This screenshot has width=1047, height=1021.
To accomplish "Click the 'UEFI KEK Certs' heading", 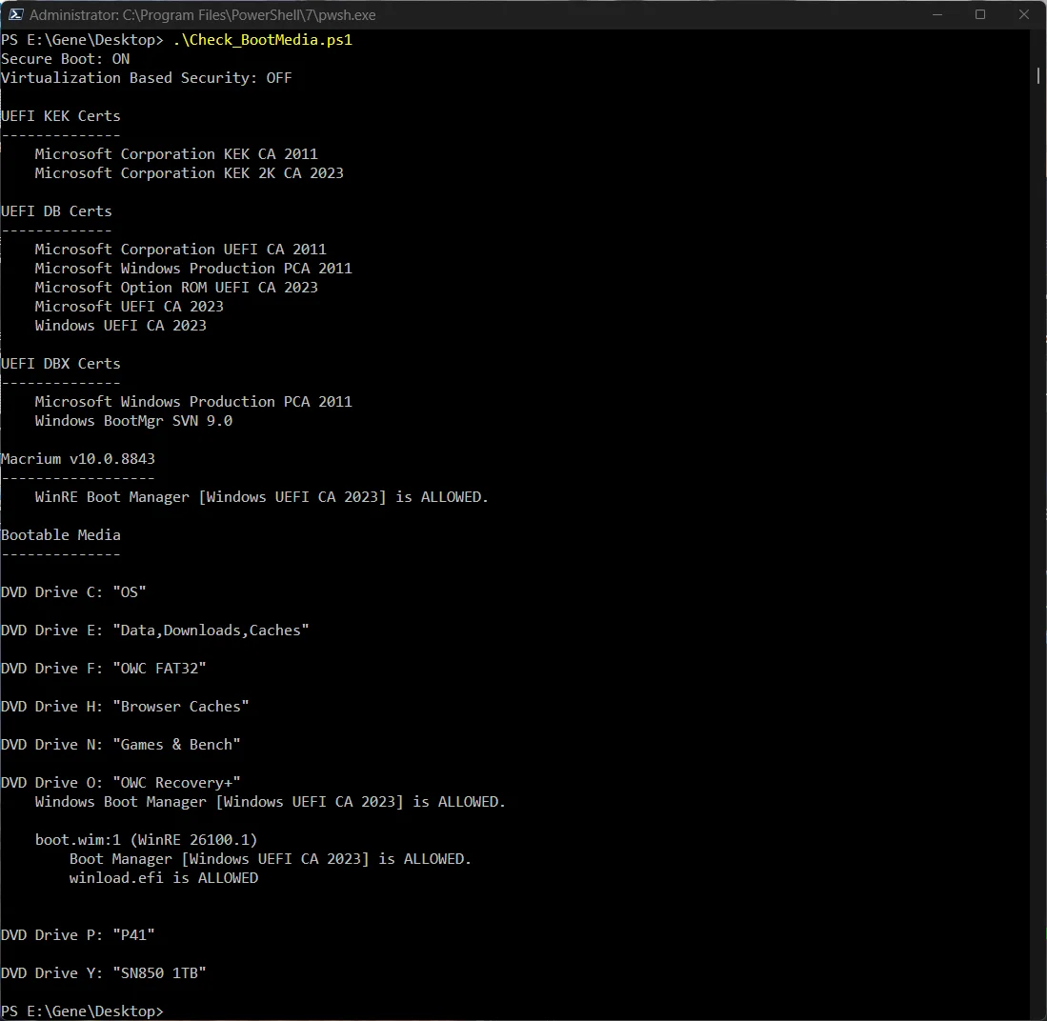I will point(61,116).
